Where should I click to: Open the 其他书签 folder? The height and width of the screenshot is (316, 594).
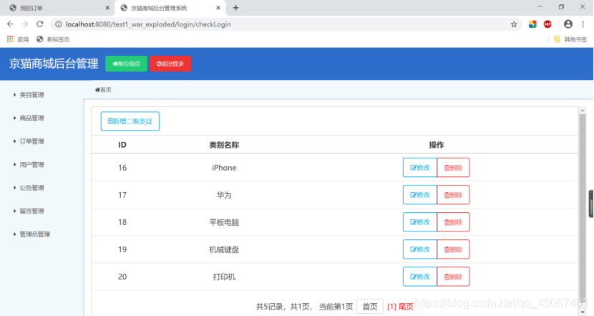click(x=570, y=39)
